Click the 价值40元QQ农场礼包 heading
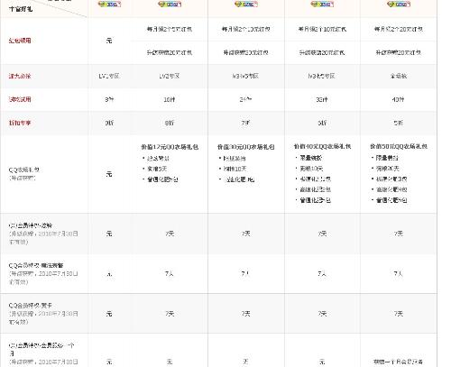Image resolution: width=451 pixels, height=367 pixels. pos(322,146)
